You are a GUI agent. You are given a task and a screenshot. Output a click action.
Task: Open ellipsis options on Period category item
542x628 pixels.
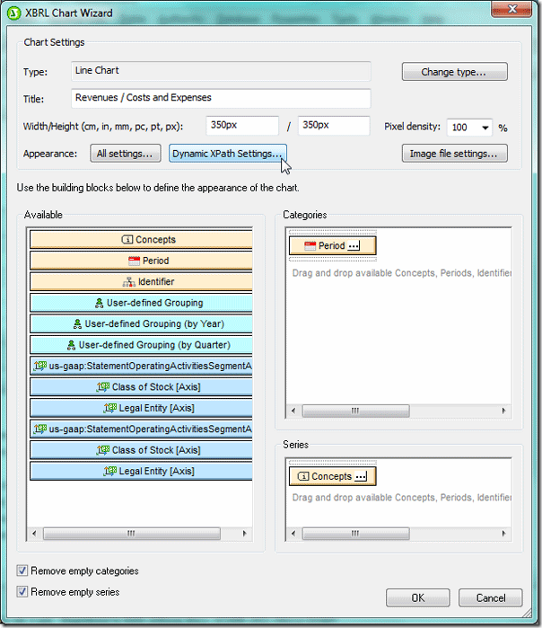(x=354, y=245)
